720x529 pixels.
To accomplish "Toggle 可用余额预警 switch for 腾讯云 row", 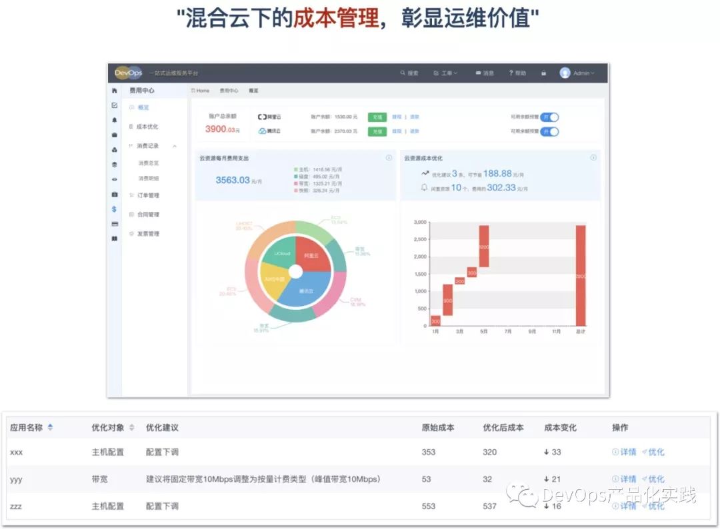I will click(549, 132).
